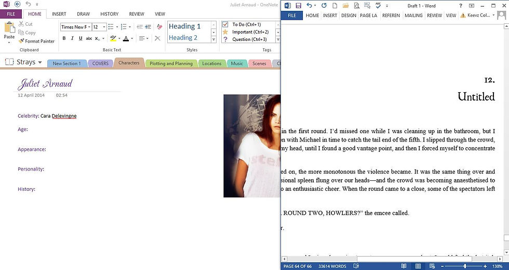
Task: Apply the Heading 1 style
Action: [185, 26]
